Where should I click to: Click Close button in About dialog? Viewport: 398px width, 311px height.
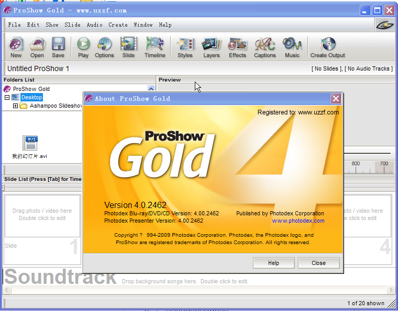point(318,263)
